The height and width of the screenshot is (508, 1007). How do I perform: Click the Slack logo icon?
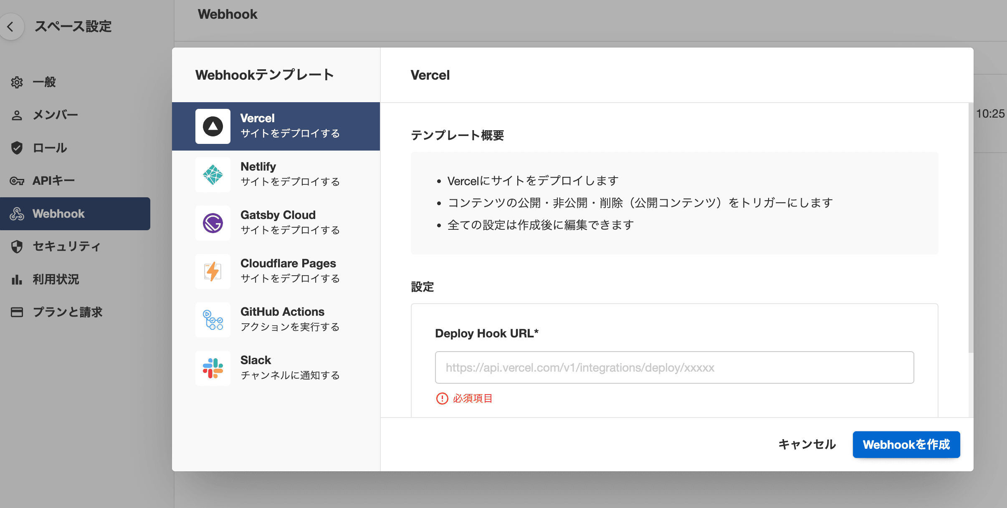[213, 368]
